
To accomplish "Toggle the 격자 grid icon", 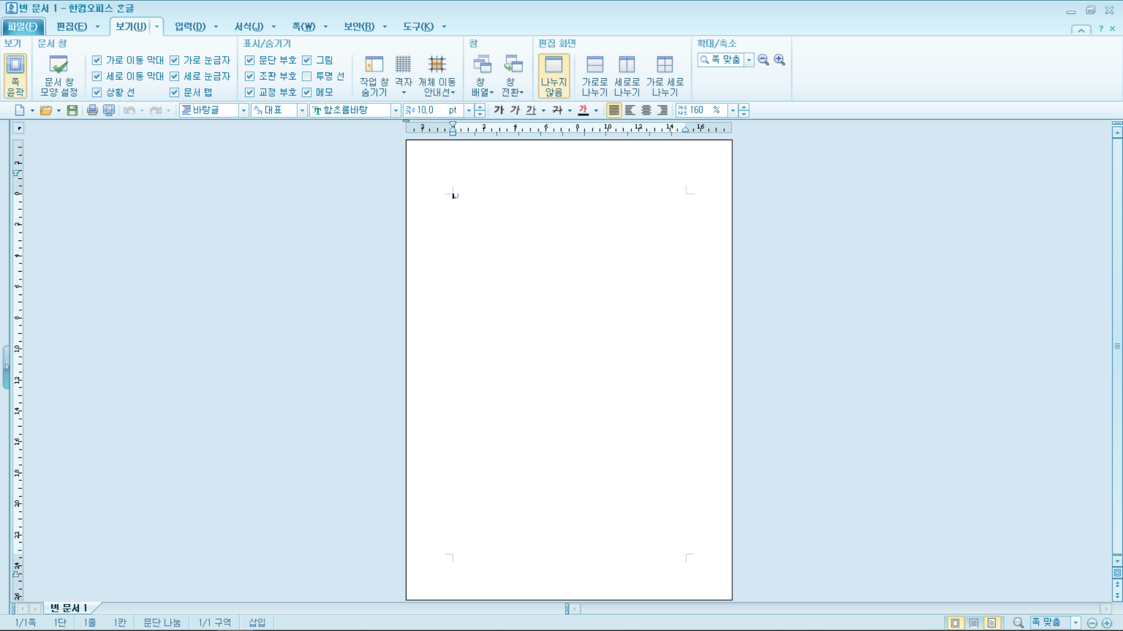I will point(403,75).
